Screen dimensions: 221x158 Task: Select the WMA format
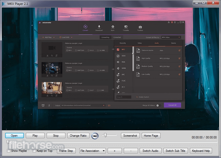pyautogui.click(x=123, y=68)
